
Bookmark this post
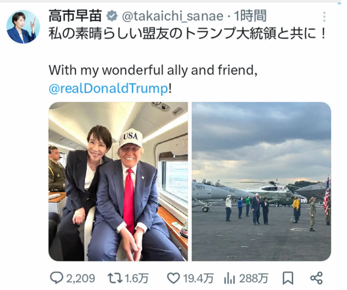[288, 278]
